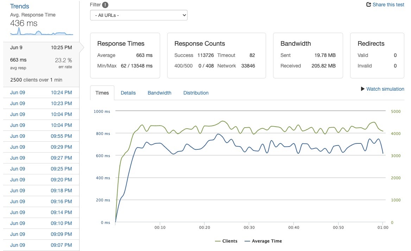Image resolution: width=411 pixels, height=251 pixels.
Task: Click the Share this test link
Action: point(388,5)
